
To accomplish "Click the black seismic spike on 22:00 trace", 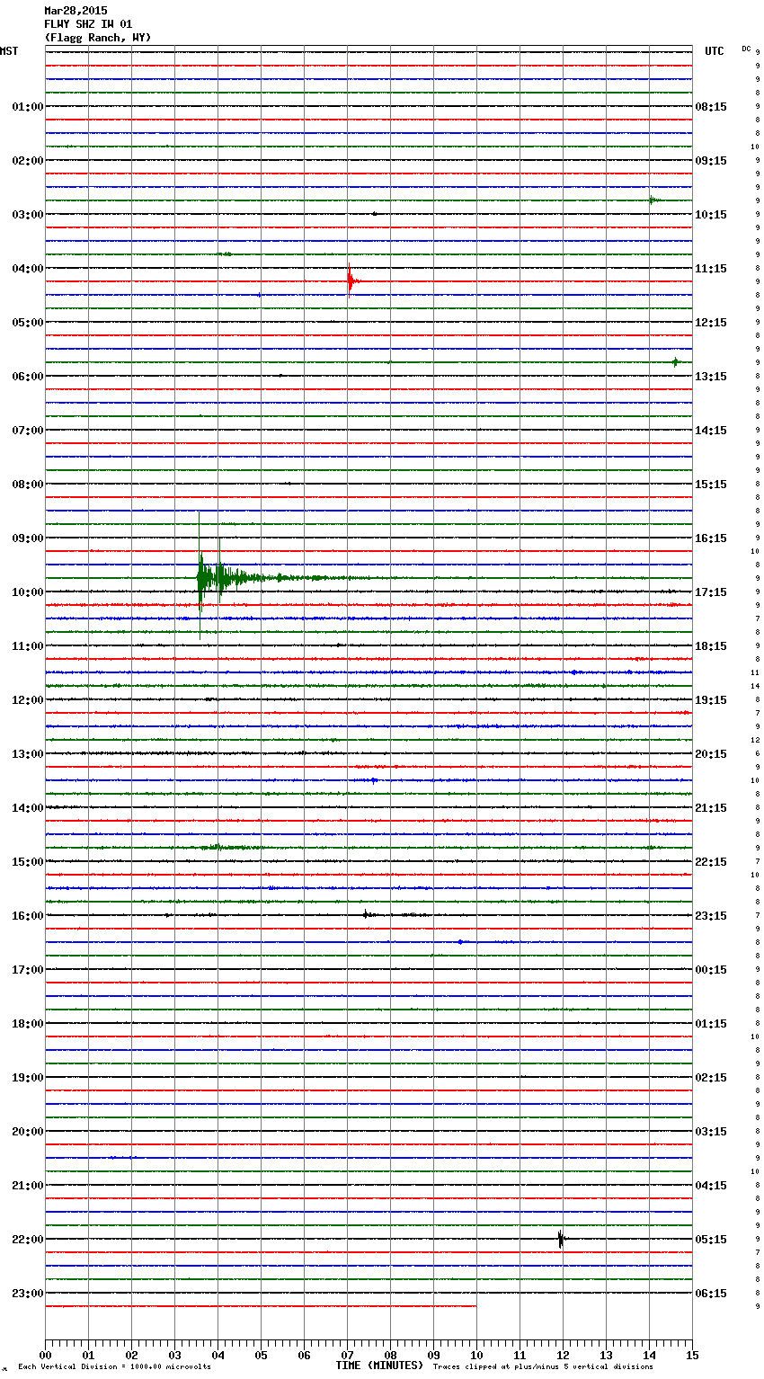I will point(561,1240).
